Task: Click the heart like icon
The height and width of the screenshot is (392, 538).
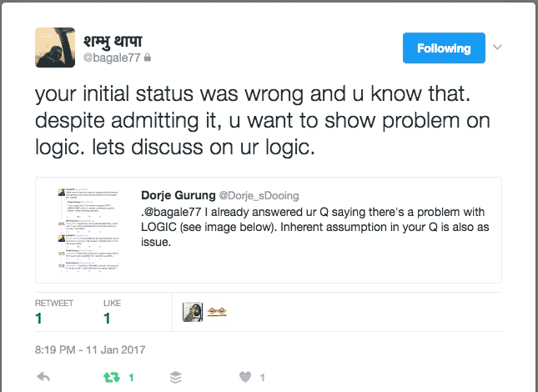Action: 245,377
